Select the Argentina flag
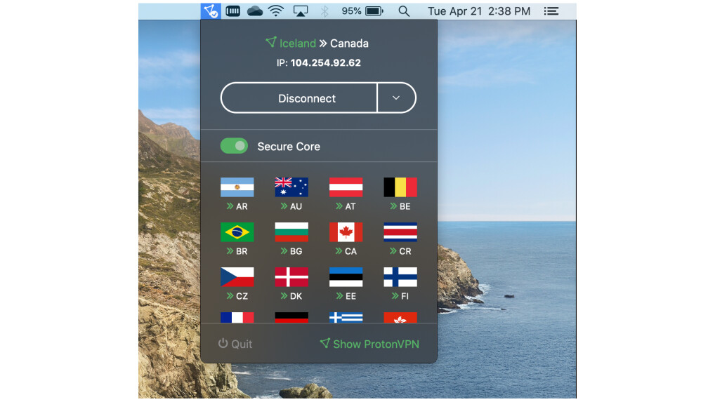This screenshot has width=715, height=402. pyautogui.click(x=237, y=187)
